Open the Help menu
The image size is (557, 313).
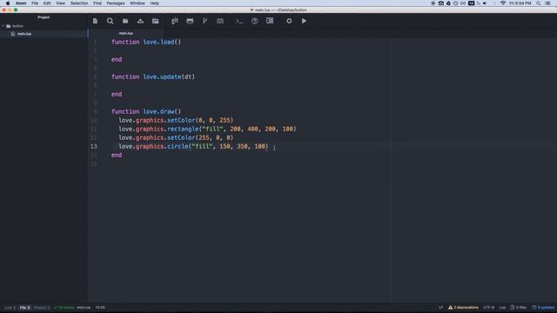pyautogui.click(x=155, y=3)
